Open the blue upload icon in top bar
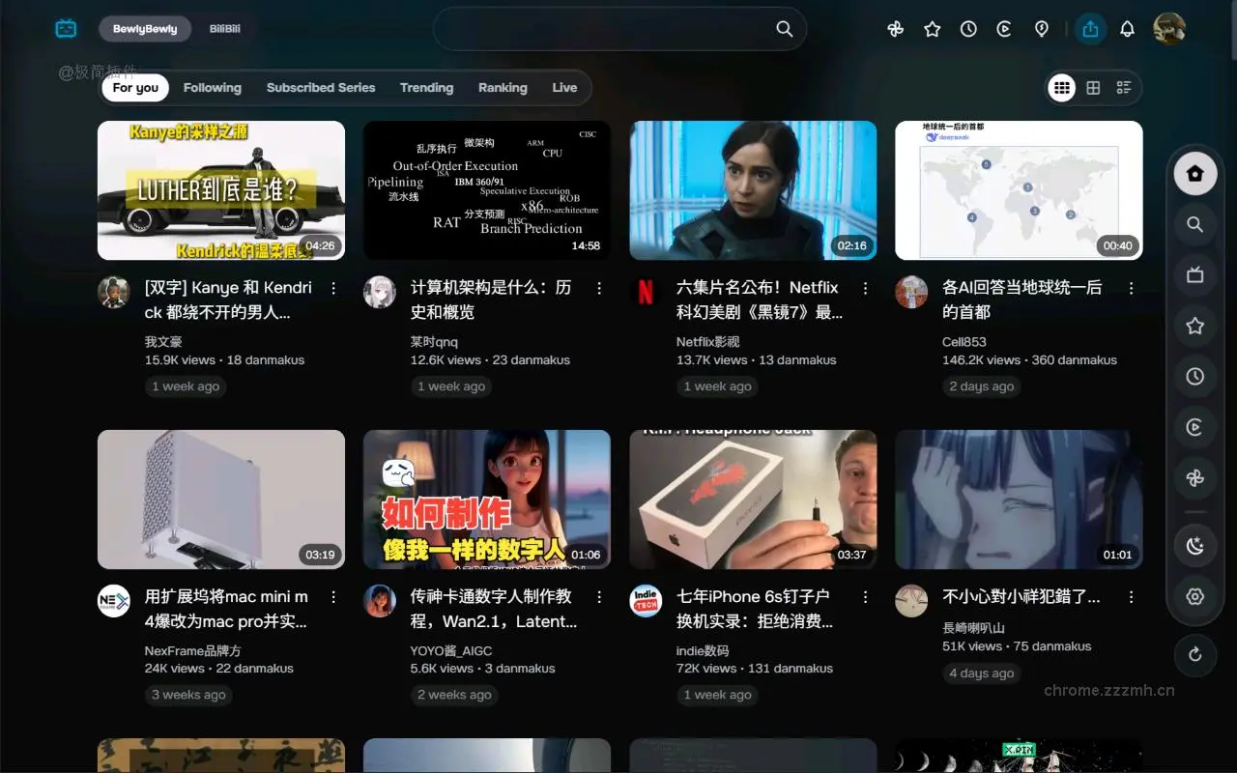Image resolution: width=1237 pixels, height=773 pixels. tap(1090, 28)
